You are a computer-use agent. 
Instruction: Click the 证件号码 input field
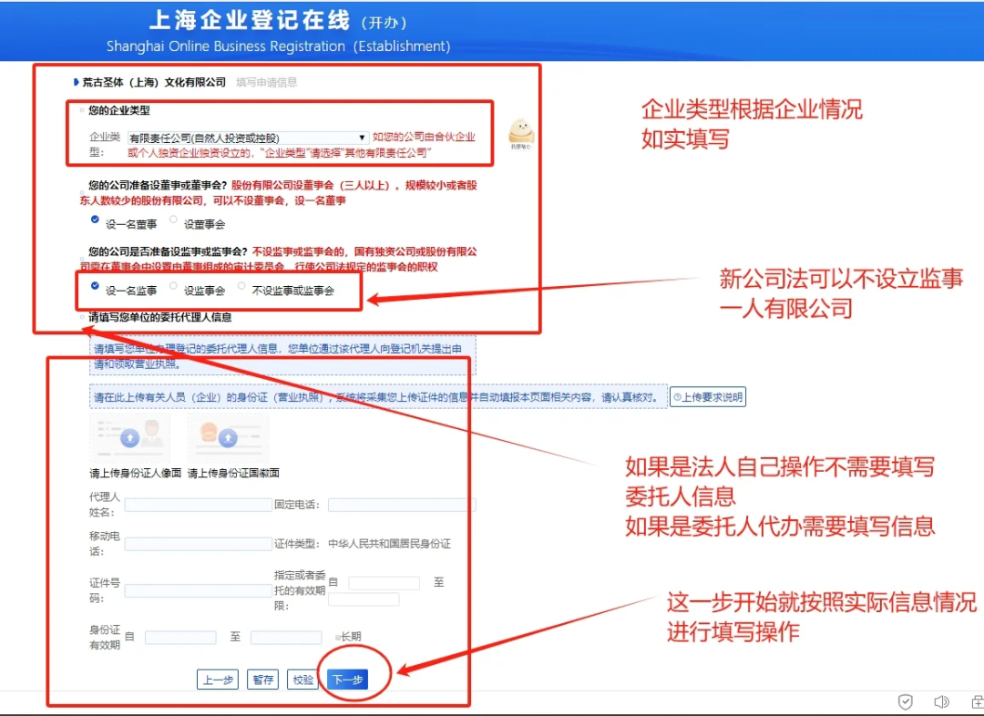(198, 590)
